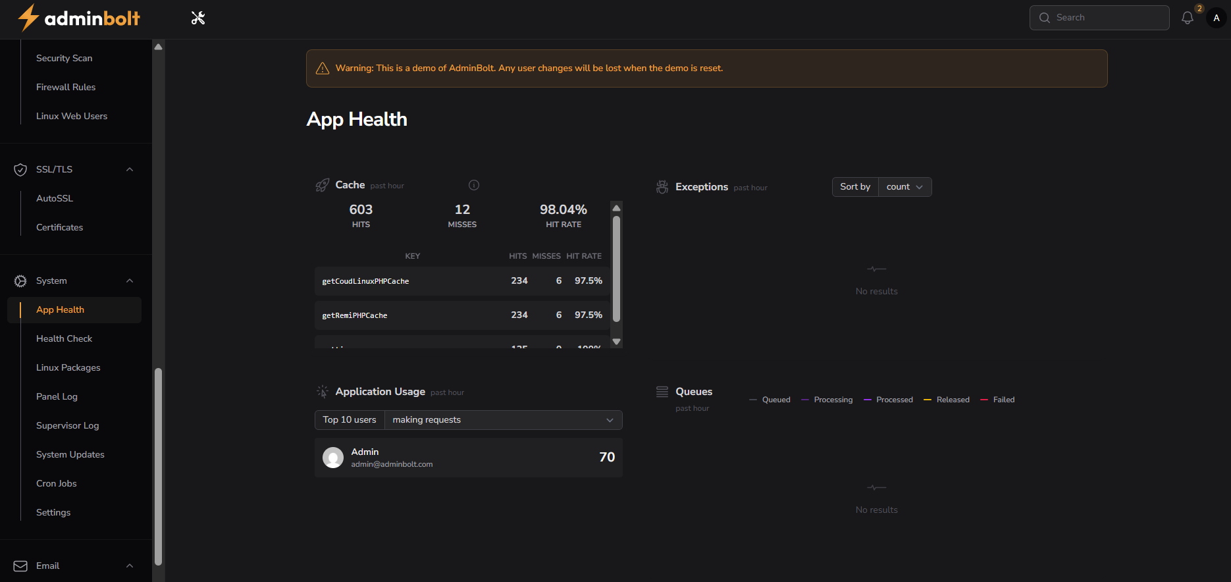
Task: Toggle the Email section chevron
Action: click(x=130, y=566)
